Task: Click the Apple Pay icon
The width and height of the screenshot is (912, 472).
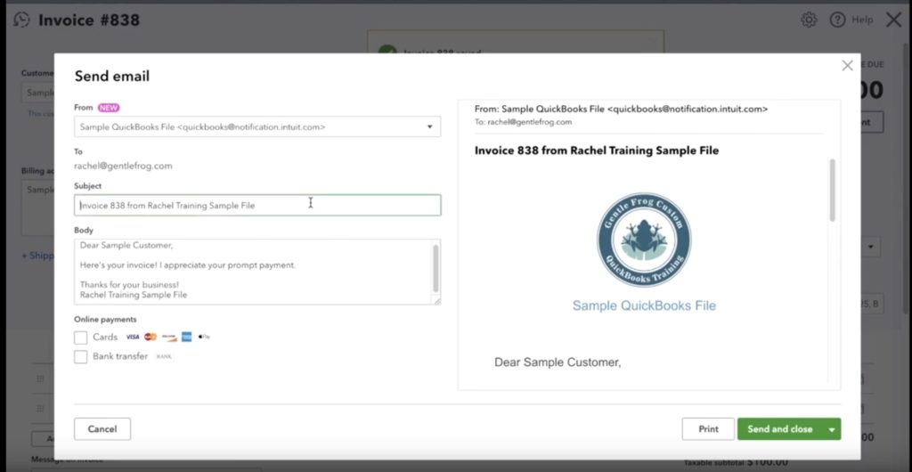Action: tap(205, 338)
